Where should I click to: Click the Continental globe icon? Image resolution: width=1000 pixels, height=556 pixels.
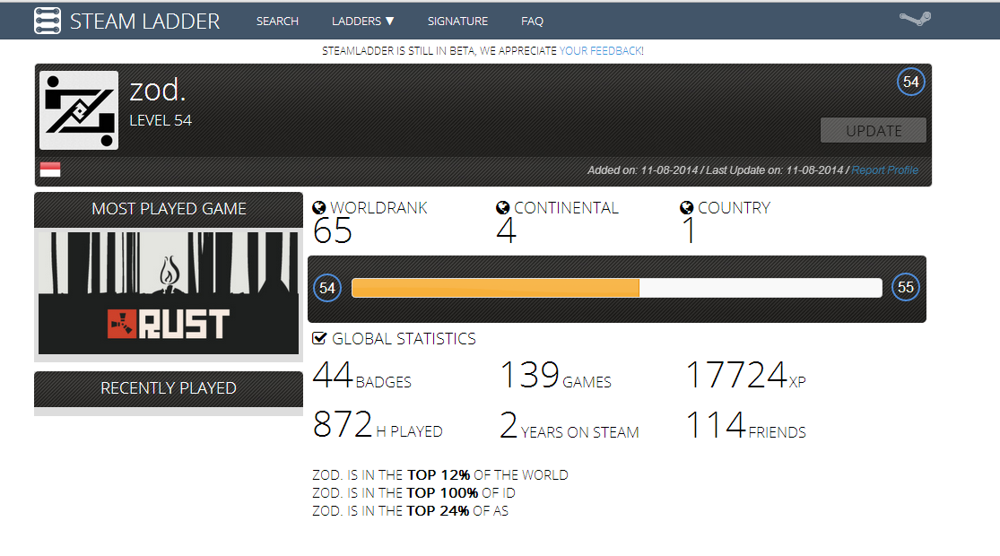click(x=503, y=208)
